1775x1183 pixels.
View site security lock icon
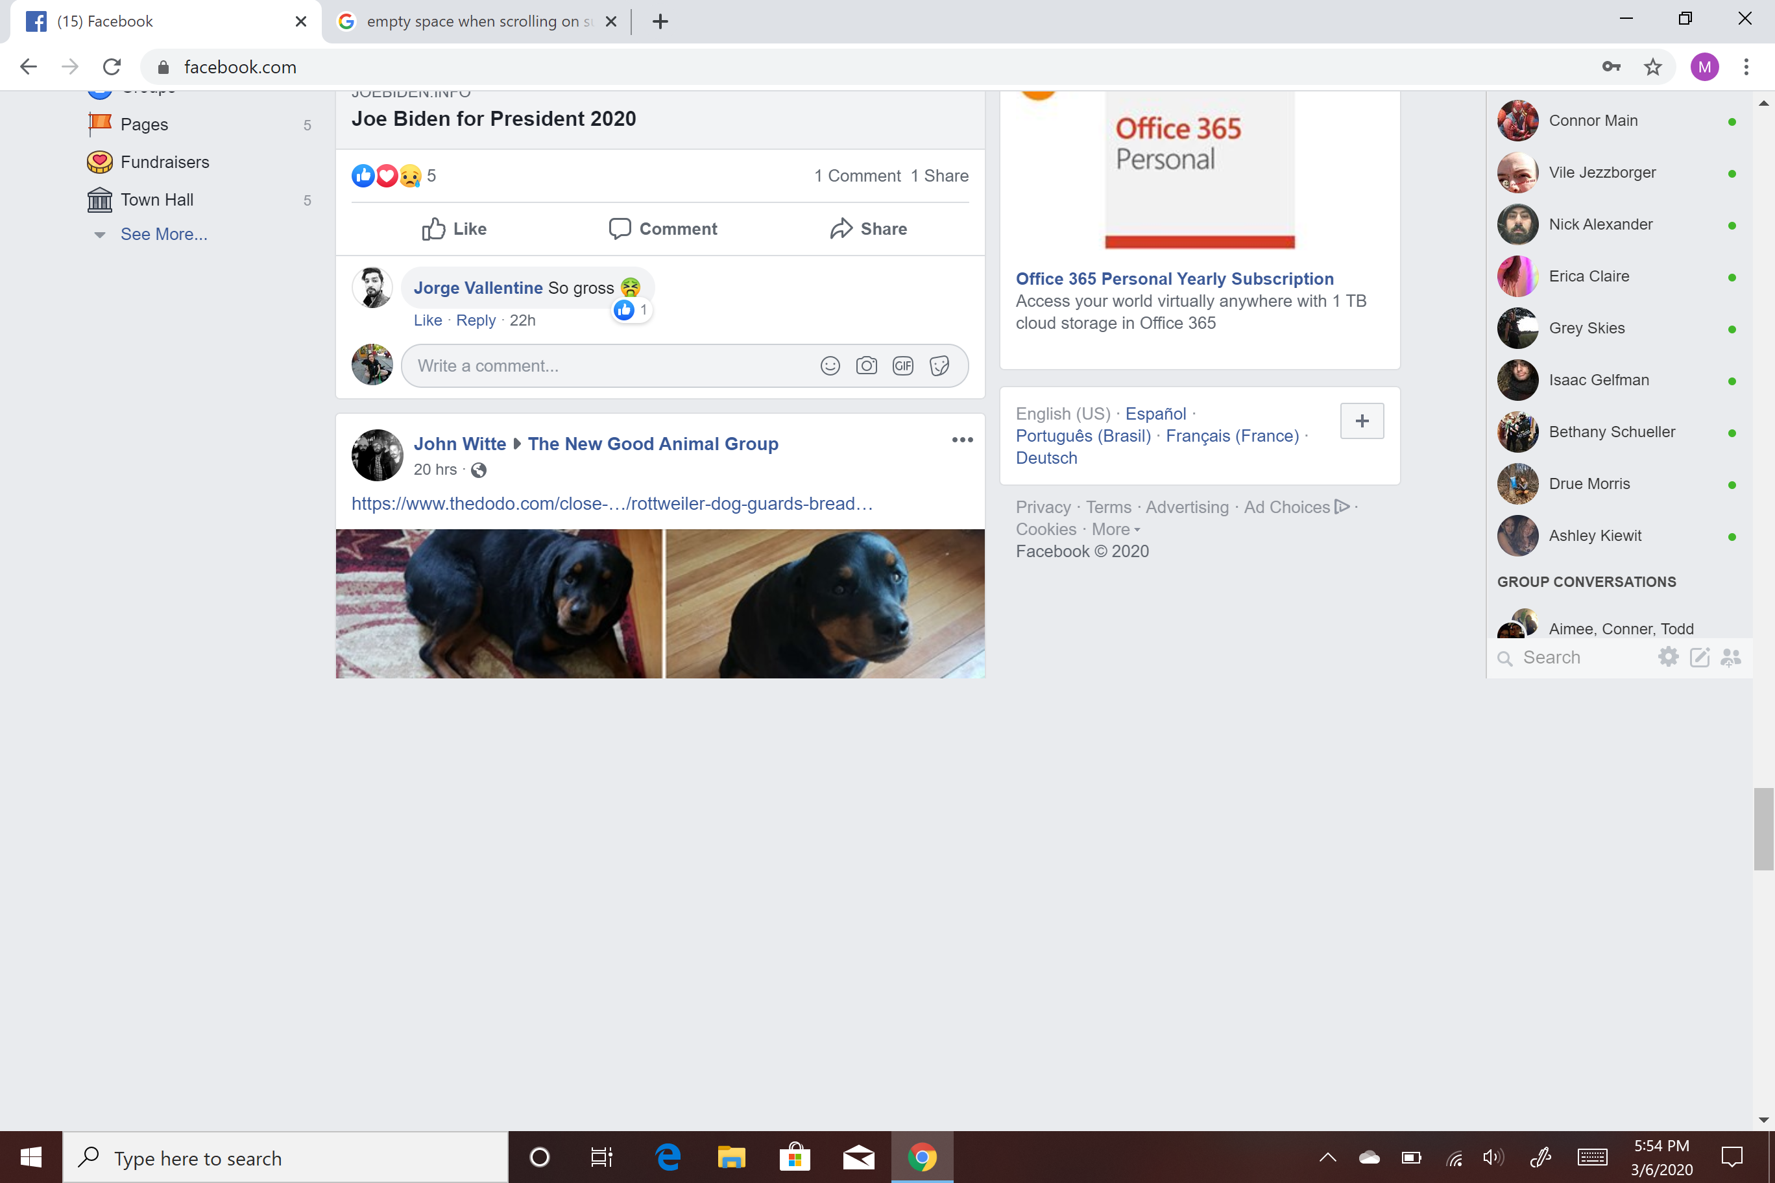[163, 67]
